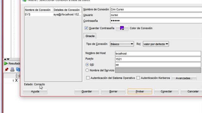The width and height of the screenshot is (202, 113).
Task: Enable Autenticación Kerberos checkbox
Action: click(138, 78)
